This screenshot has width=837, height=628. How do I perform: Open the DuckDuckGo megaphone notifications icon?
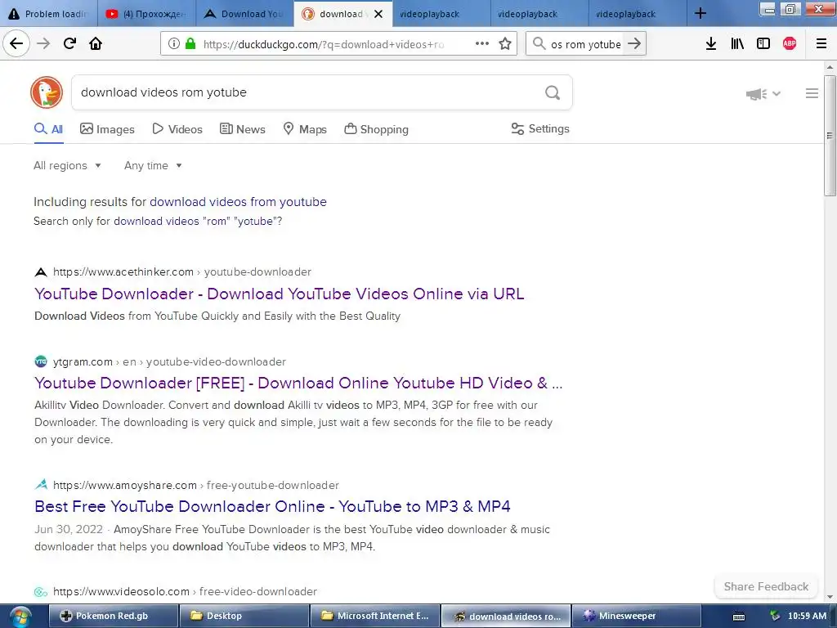[x=756, y=94]
